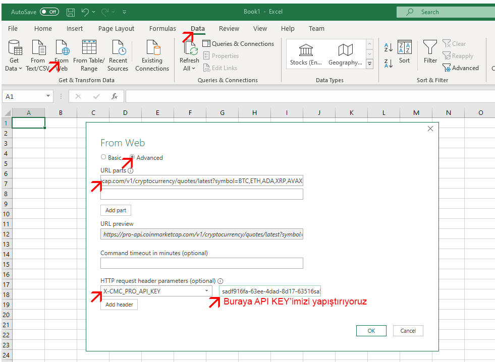Click the Insert Function fx icon
The image size is (495, 362).
114,96
